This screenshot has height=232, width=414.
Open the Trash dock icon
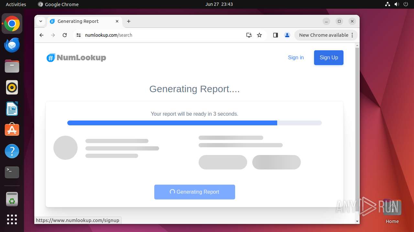(12, 199)
